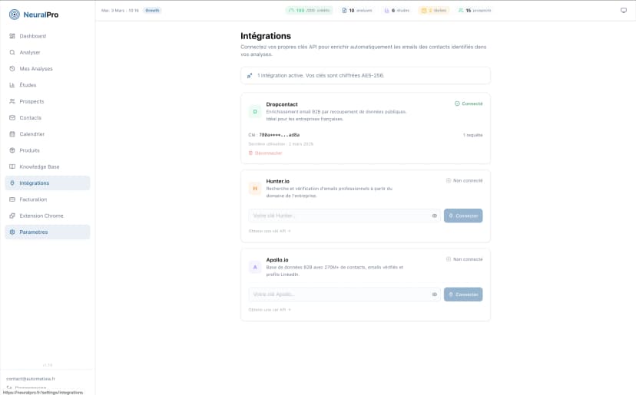Show Hunter API key with eye icon
The image size is (636, 395).
(x=435, y=216)
